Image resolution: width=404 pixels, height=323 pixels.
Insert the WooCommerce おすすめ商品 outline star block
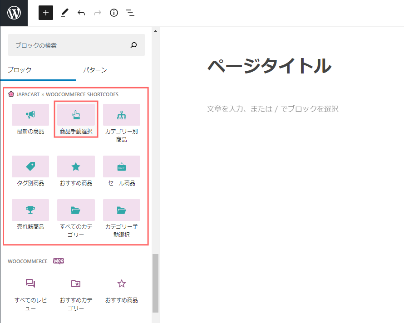point(122,290)
